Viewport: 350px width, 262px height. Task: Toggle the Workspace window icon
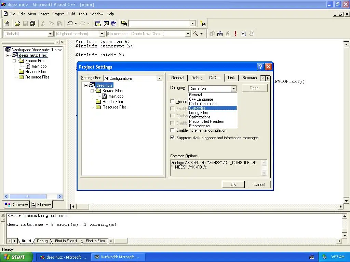click(x=98, y=24)
